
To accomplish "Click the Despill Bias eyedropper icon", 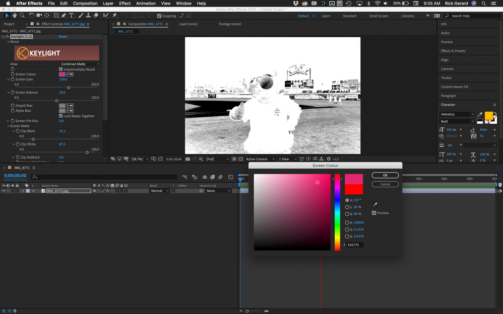I will (70, 106).
